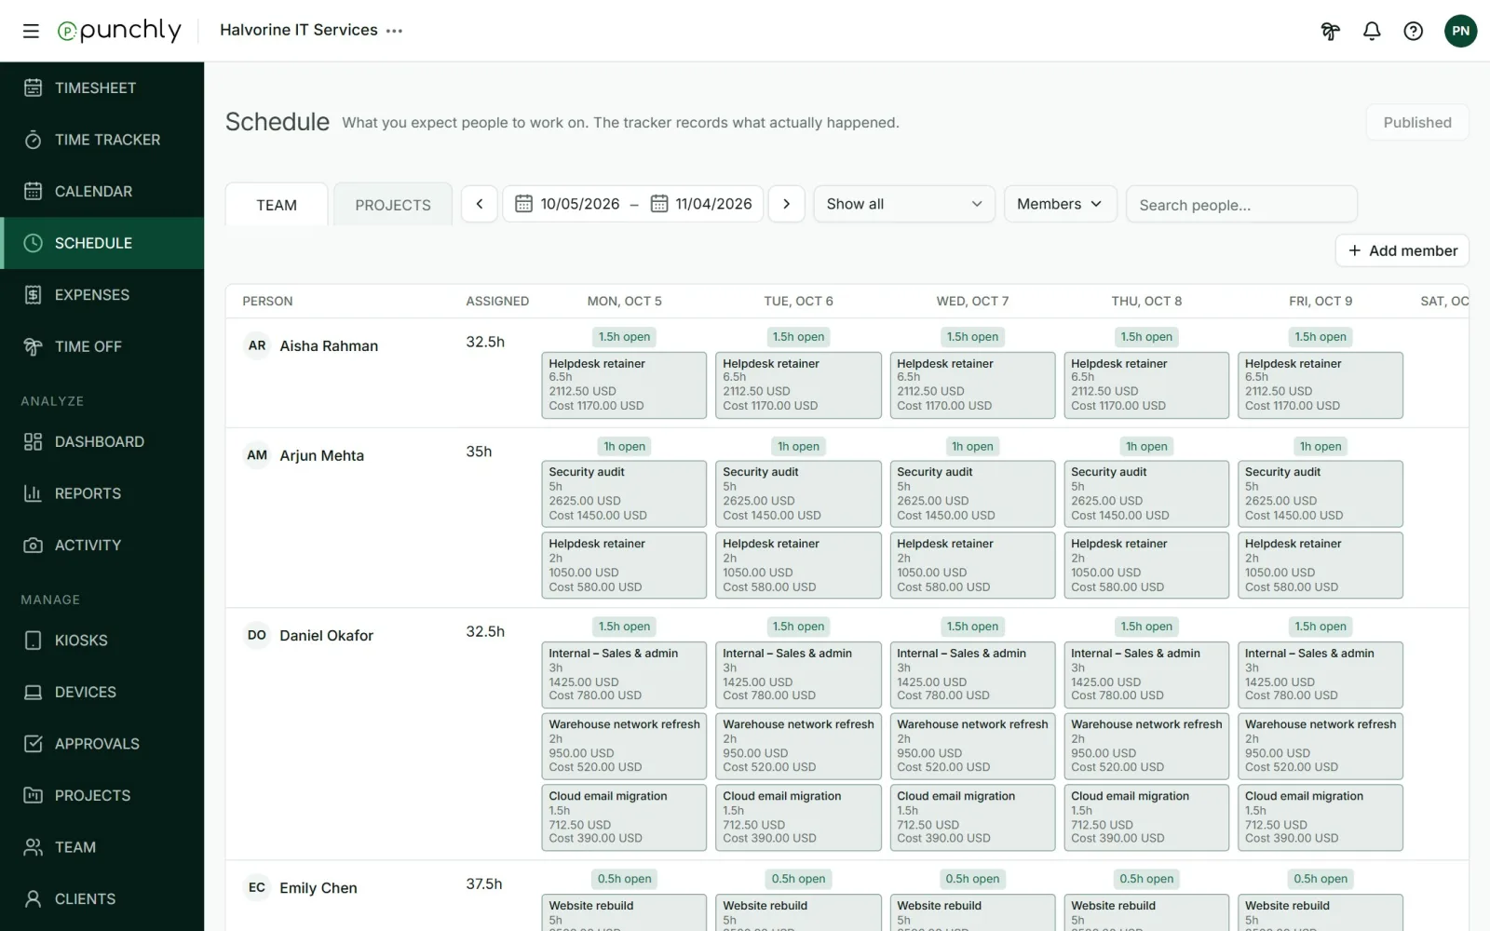Expand the Members dropdown
This screenshot has width=1490, height=931.
pos(1060,204)
